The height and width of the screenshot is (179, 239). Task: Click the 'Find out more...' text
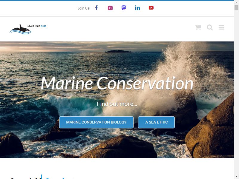pos(117,104)
